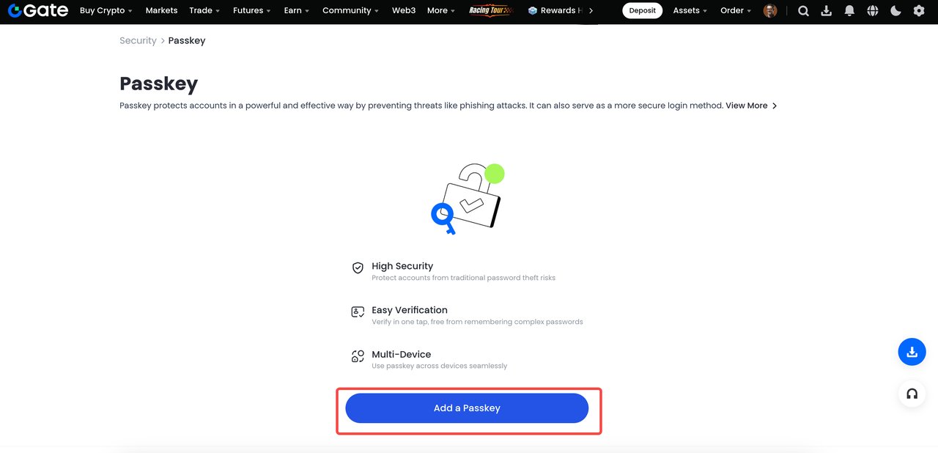
Task: Click the header download icon
Action: (x=826, y=11)
